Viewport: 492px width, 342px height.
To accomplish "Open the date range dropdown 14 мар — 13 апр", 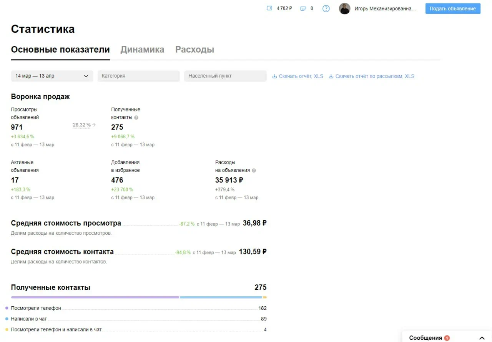I will click(x=52, y=76).
